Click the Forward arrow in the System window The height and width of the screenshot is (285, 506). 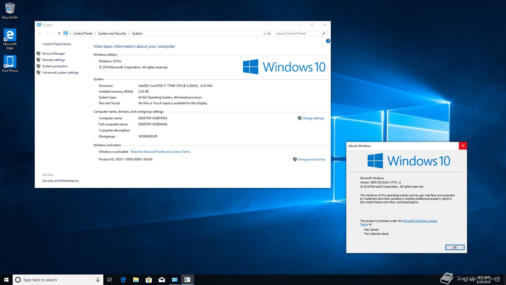[x=47, y=34]
